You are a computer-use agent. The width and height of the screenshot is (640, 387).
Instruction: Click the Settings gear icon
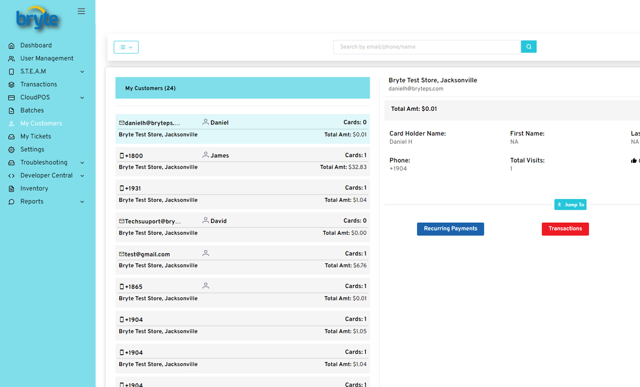tap(11, 150)
